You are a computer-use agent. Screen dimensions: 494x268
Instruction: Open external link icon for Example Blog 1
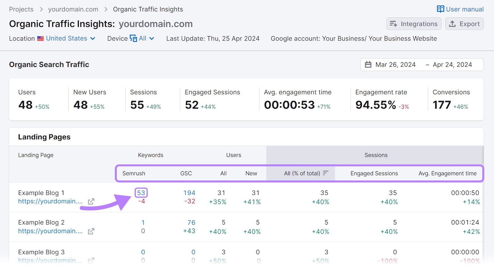[91, 202]
